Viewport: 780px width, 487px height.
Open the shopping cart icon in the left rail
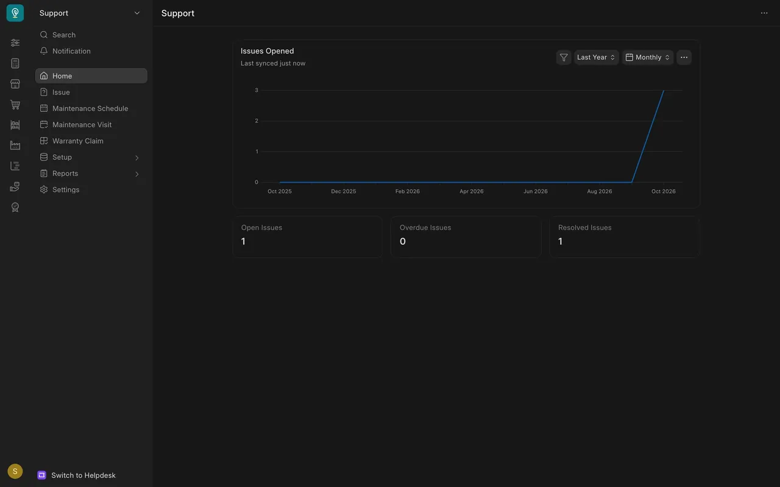(15, 105)
